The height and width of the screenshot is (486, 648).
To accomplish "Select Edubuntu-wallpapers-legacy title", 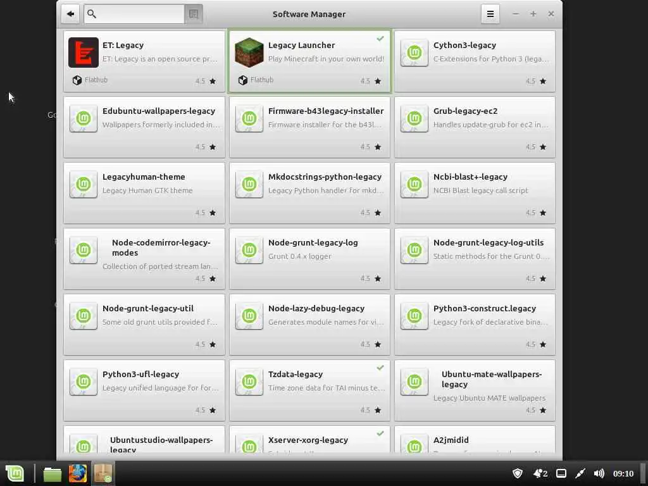I will [x=159, y=111].
